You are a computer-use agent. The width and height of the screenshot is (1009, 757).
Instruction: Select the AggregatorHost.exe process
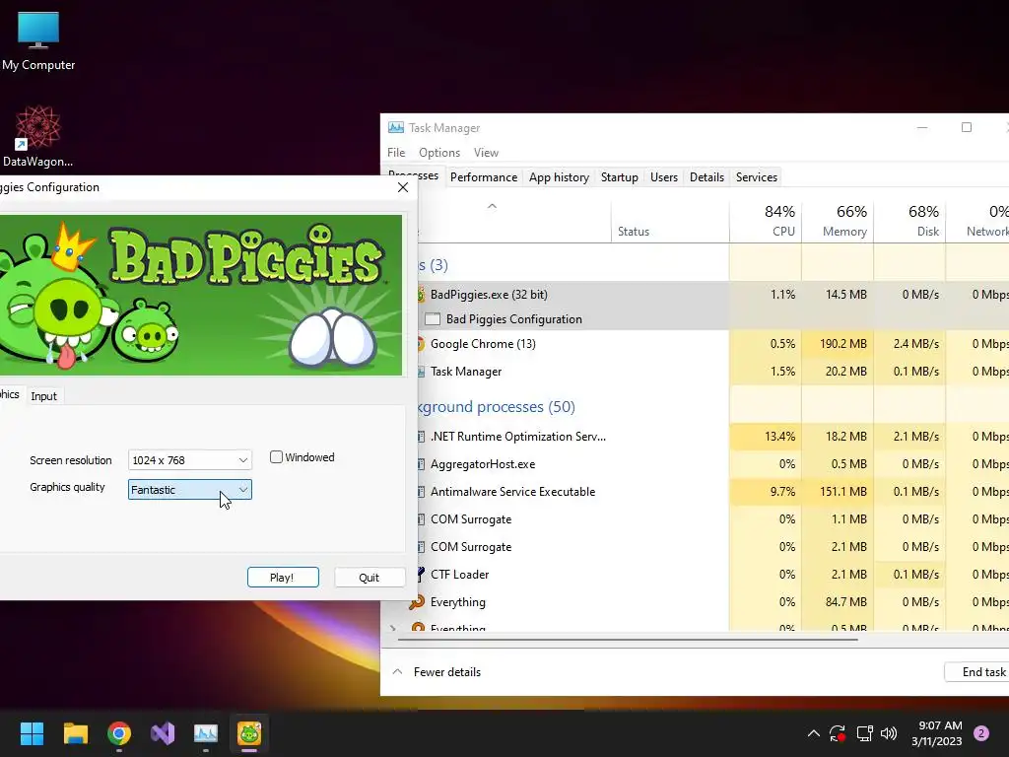[713, 464]
